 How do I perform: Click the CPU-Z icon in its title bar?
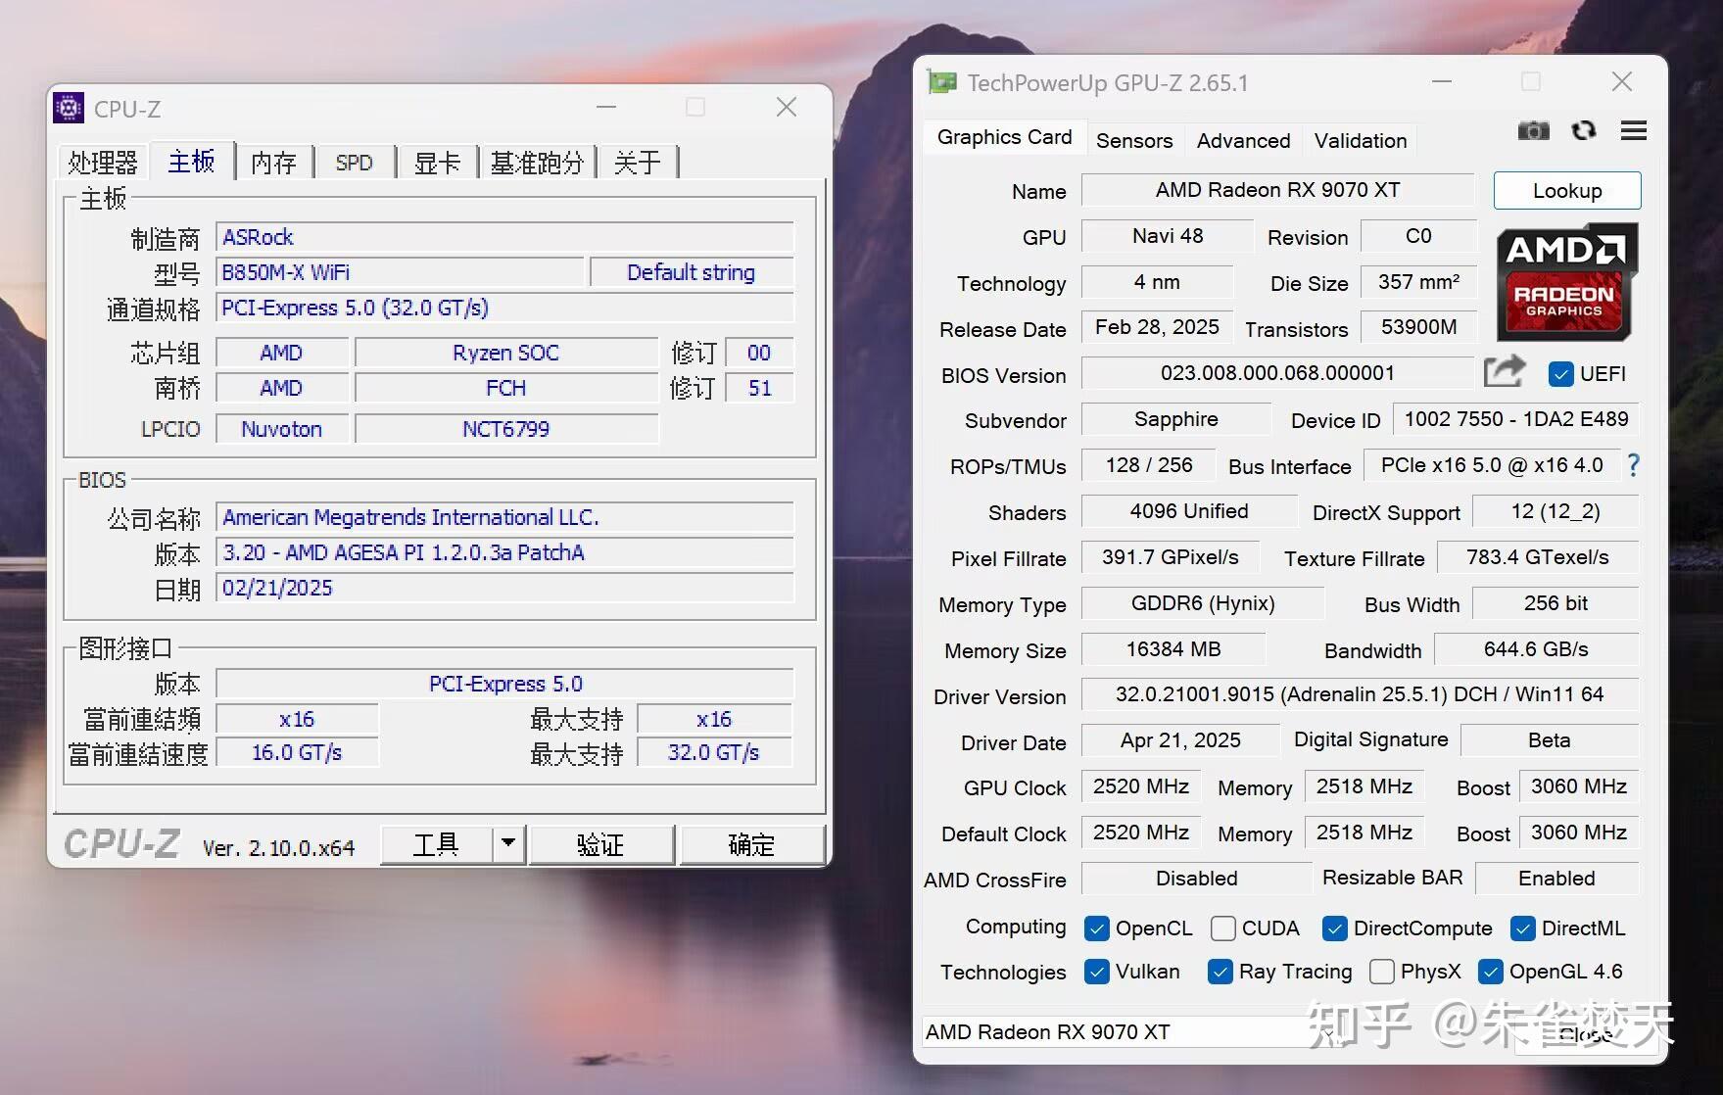pos(68,108)
